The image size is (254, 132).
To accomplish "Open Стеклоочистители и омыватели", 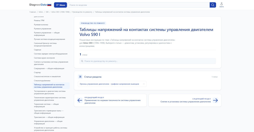I will 47,76.
